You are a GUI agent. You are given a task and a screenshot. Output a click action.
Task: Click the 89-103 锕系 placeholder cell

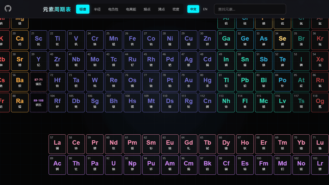tap(39, 103)
